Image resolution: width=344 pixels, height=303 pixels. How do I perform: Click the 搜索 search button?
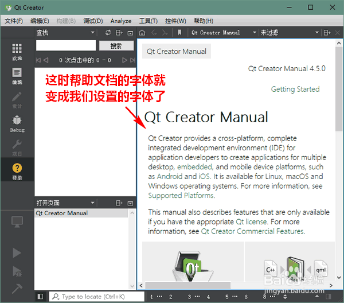click(x=116, y=46)
